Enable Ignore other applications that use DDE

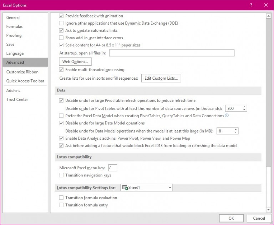61,23
